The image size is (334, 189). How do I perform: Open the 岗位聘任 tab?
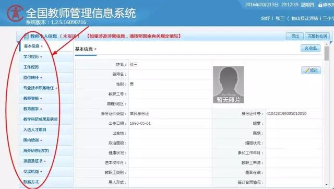coord(46,78)
